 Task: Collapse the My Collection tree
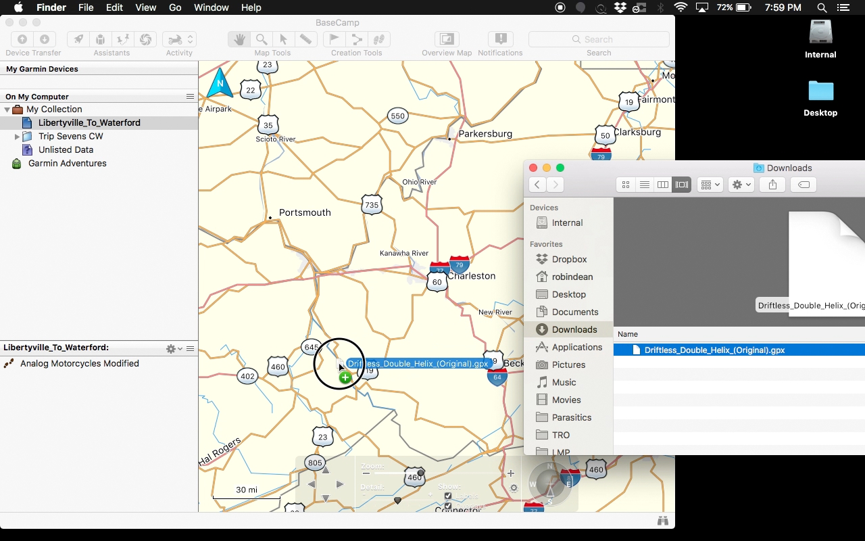(7, 110)
